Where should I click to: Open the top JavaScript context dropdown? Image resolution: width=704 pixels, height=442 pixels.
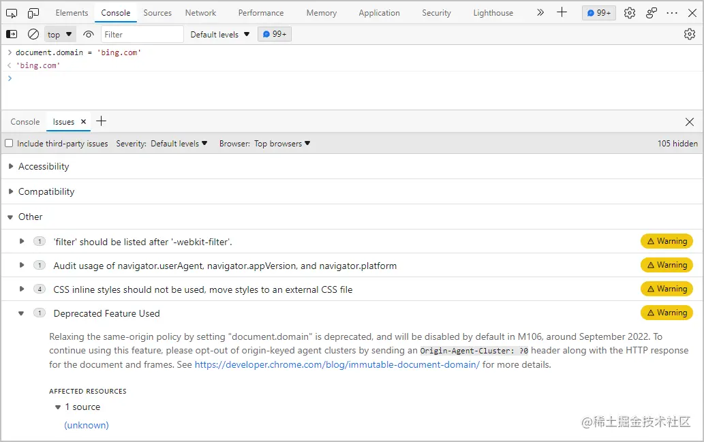tap(60, 35)
